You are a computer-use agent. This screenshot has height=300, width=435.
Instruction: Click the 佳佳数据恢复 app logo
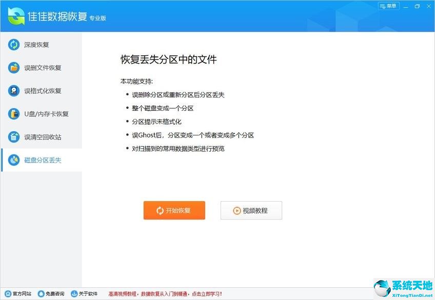16,16
